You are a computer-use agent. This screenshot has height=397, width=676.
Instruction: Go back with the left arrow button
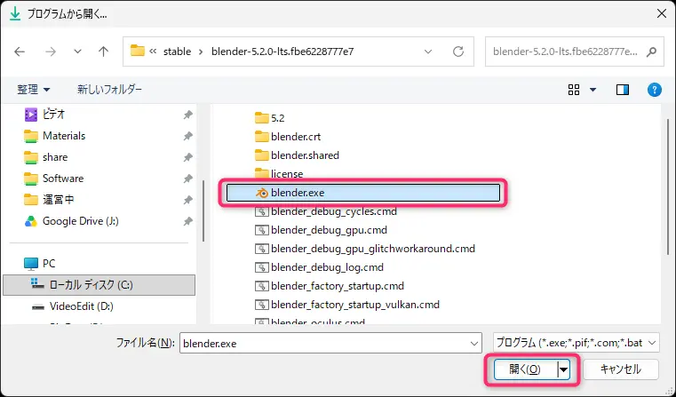20,52
